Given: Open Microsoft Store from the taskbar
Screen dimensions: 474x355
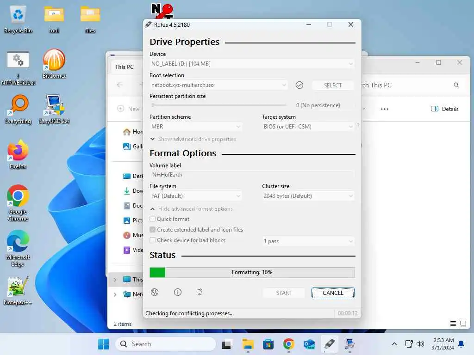Looking at the screenshot, I should click(x=268, y=344).
